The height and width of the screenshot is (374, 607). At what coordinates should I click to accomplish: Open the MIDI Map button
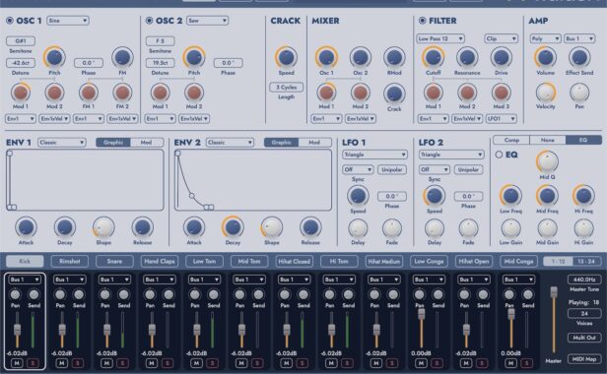click(584, 359)
